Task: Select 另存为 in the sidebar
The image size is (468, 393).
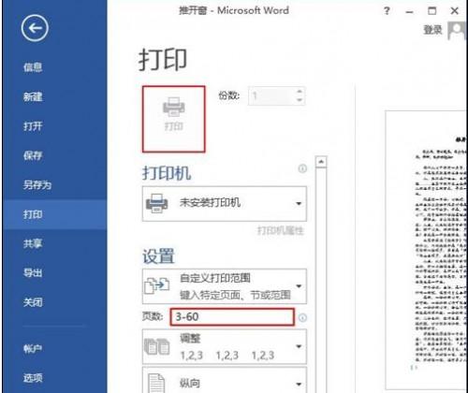Action: coord(37,184)
